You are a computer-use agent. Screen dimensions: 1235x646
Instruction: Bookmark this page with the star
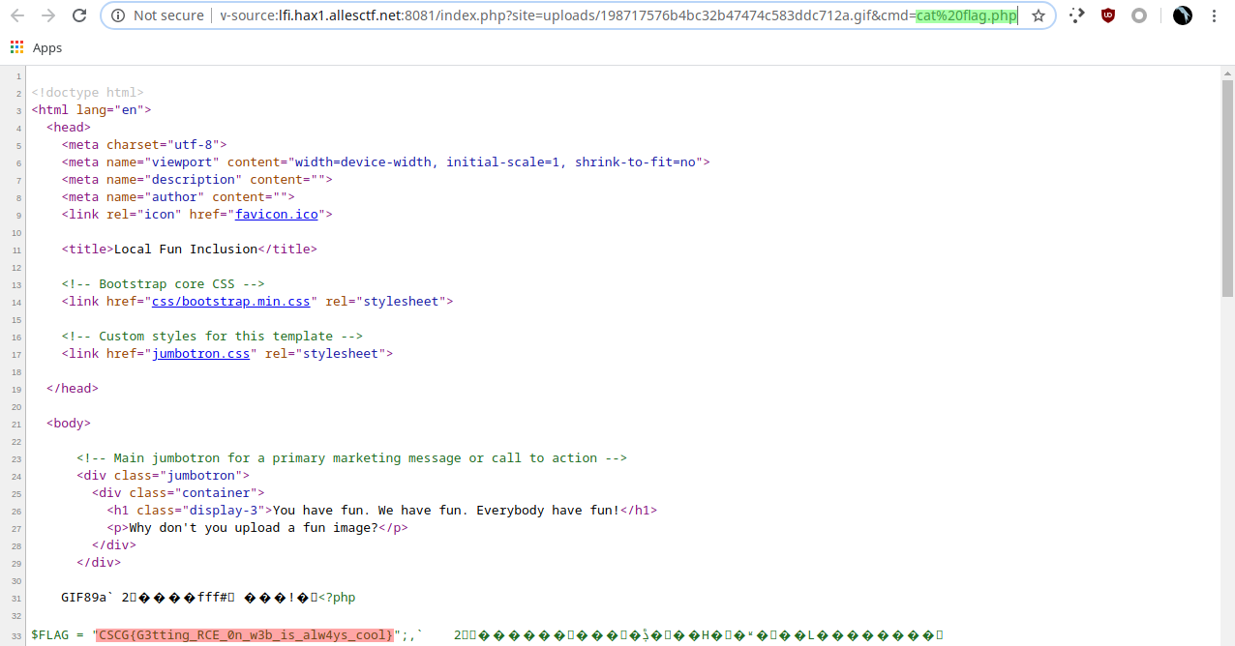click(1038, 15)
